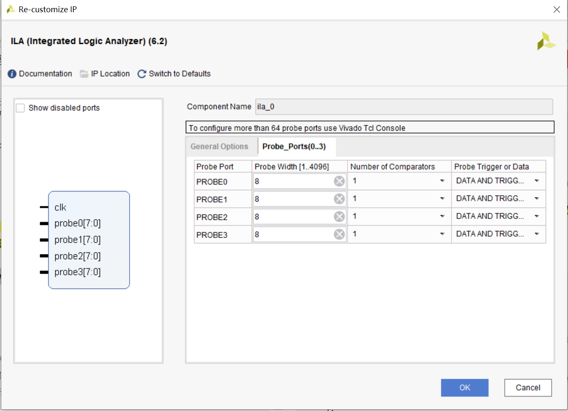Click the Vivado logo in the header

tap(546, 41)
